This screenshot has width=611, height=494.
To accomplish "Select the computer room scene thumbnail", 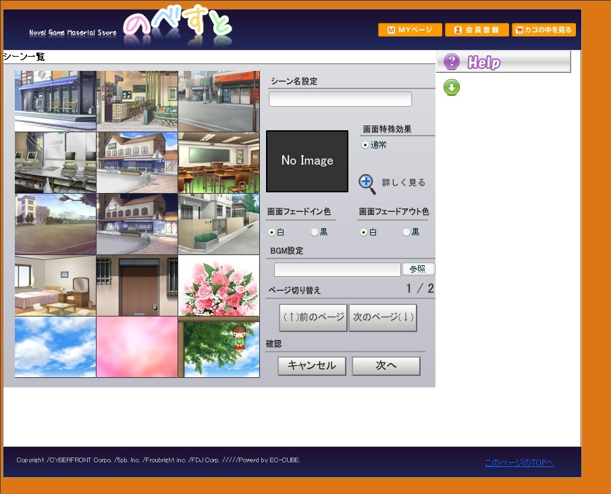I will click(55, 163).
